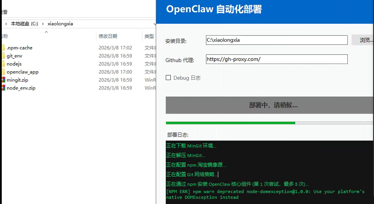Click the log line 正在下载 MinGit 环境

click(191, 146)
